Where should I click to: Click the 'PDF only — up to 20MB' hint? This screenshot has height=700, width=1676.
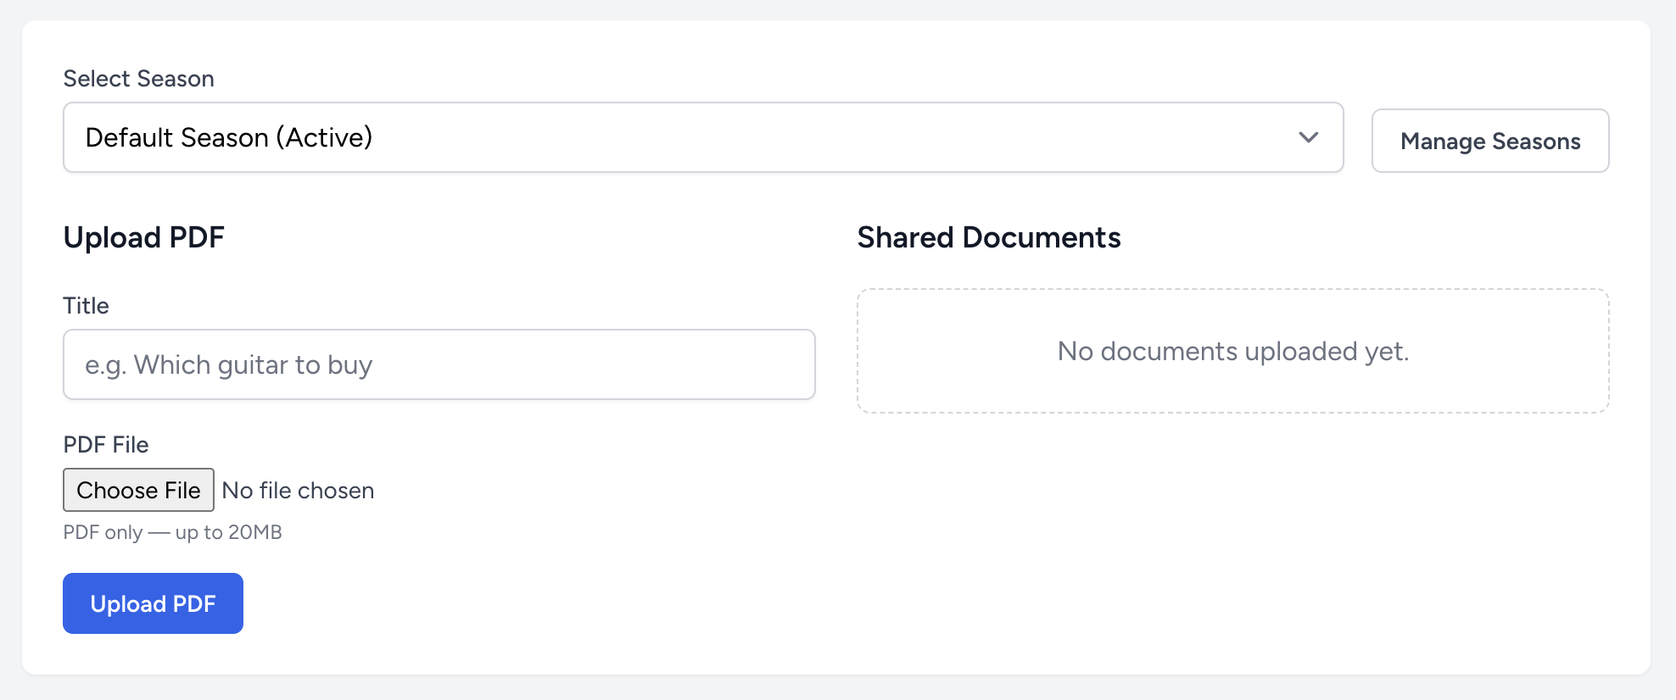tap(172, 532)
